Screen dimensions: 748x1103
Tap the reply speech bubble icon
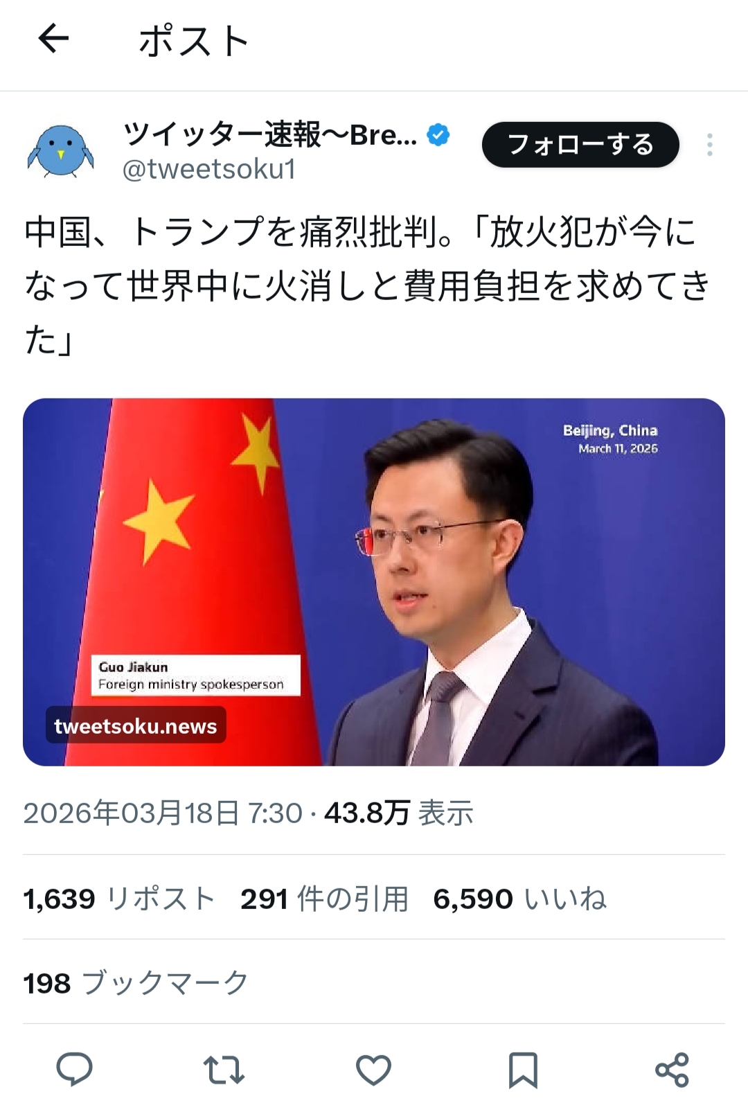pyautogui.click(x=74, y=1069)
